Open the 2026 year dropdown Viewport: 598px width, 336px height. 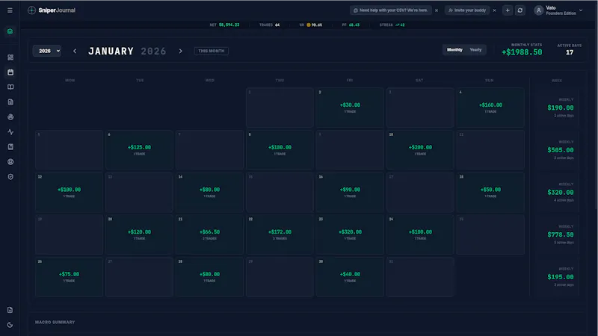pyautogui.click(x=47, y=51)
